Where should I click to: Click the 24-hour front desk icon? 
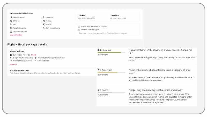(x=11, y=32)
